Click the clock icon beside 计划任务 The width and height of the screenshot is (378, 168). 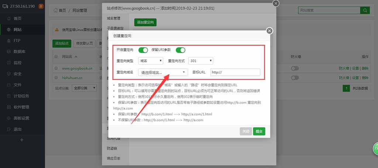9,96
